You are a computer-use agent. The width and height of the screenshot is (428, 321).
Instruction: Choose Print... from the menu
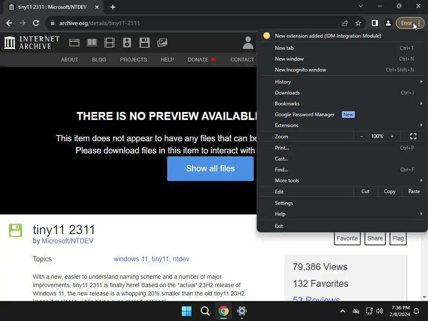343,148
